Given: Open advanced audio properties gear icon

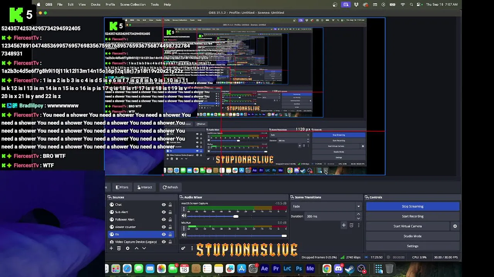Looking at the screenshot, I should [x=183, y=249].
